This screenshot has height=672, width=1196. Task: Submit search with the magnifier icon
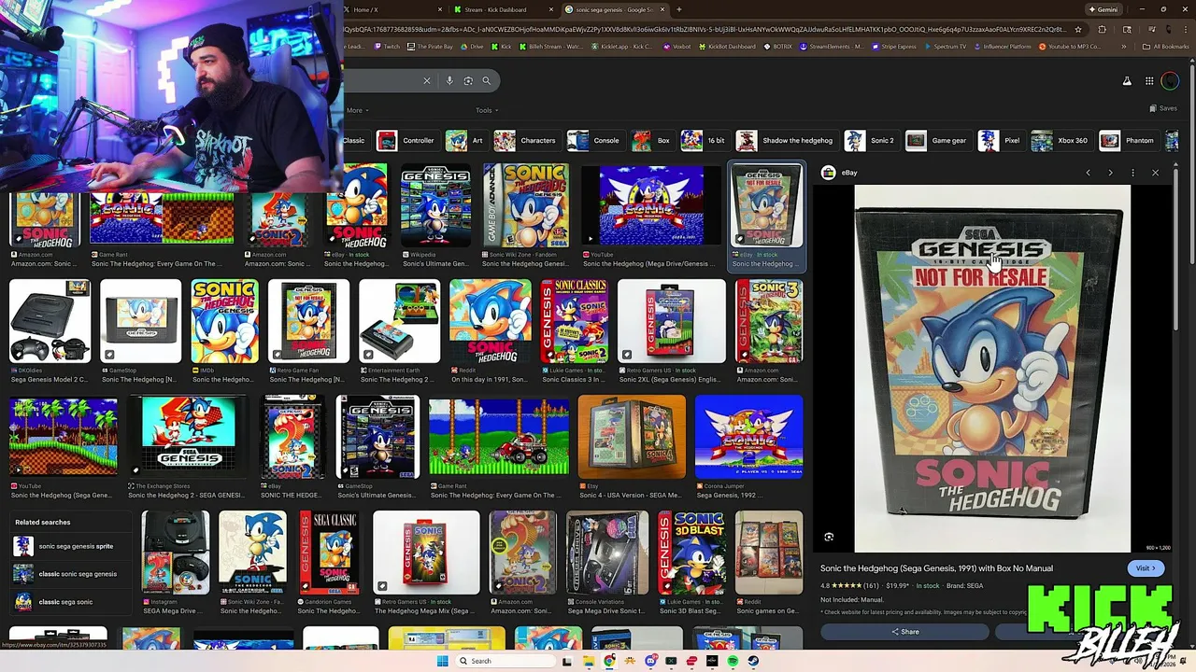[486, 81]
